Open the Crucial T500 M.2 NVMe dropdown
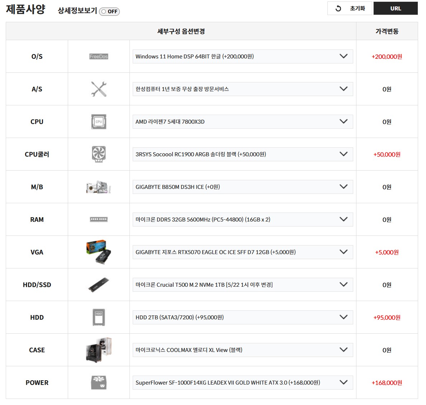This screenshot has height=405, width=426. pos(243,285)
